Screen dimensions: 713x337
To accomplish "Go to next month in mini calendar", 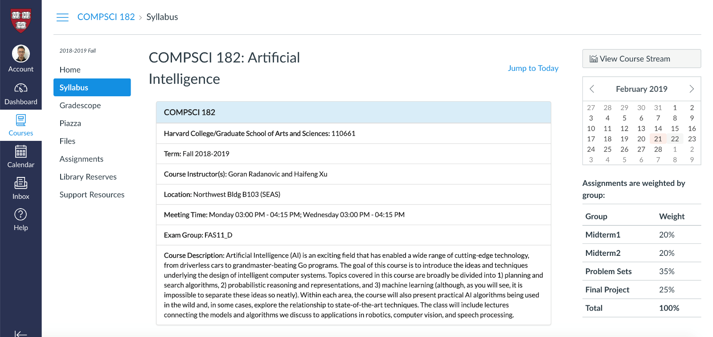I will [692, 89].
